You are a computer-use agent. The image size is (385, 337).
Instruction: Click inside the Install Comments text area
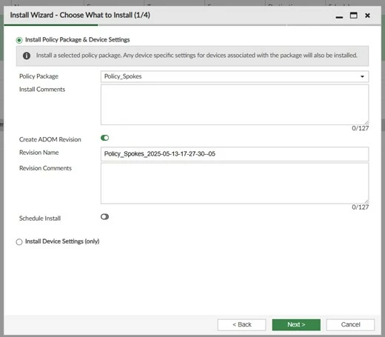tap(235, 104)
